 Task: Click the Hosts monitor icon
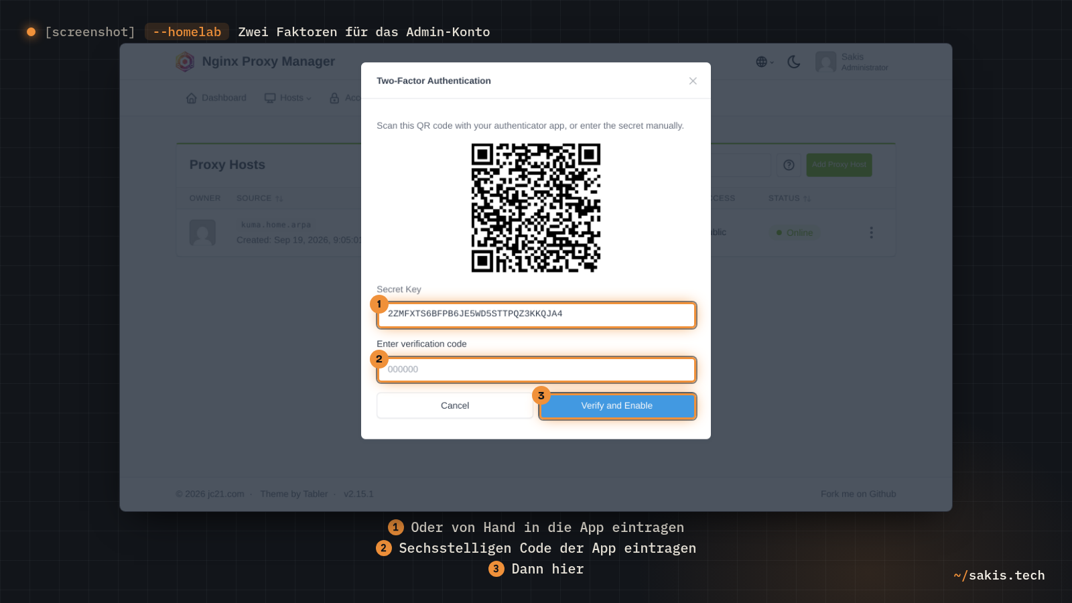click(x=270, y=98)
